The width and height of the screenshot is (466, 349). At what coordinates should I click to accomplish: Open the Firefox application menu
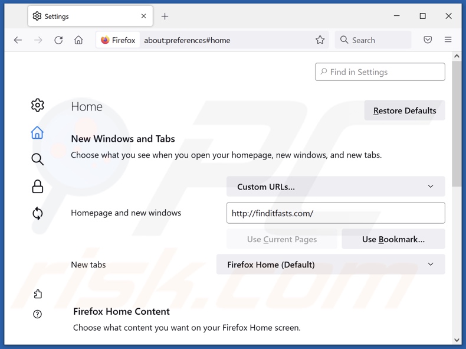(x=448, y=40)
